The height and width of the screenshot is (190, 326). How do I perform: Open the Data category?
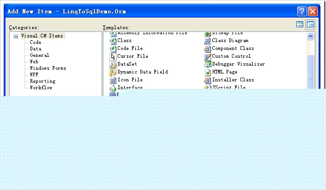click(36, 49)
